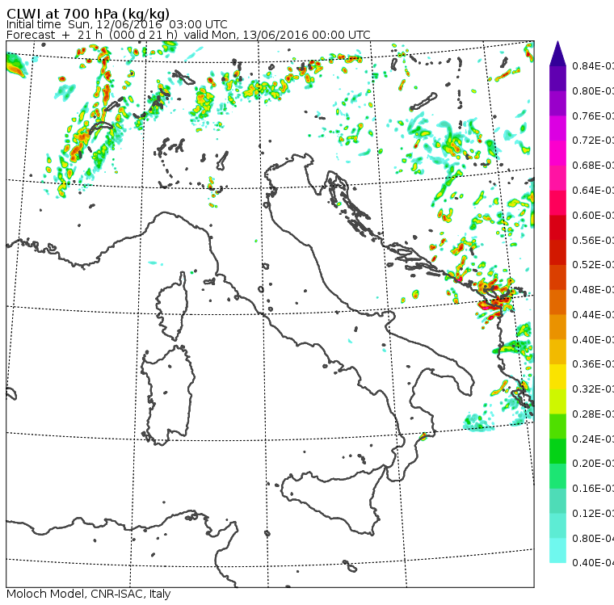614x605 pixels.
Task: Click the 0.44E-03 colorbar label
Action: (x=593, y=315)
